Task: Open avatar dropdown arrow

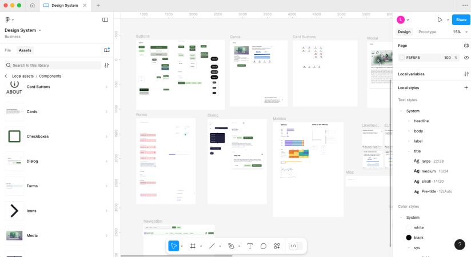Action: pyautogui.click(x=408, y=20)
